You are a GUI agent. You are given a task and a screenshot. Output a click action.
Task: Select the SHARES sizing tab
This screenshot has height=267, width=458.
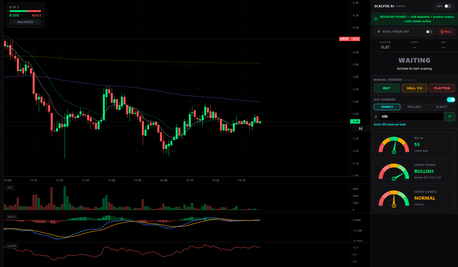coord(387,107)
